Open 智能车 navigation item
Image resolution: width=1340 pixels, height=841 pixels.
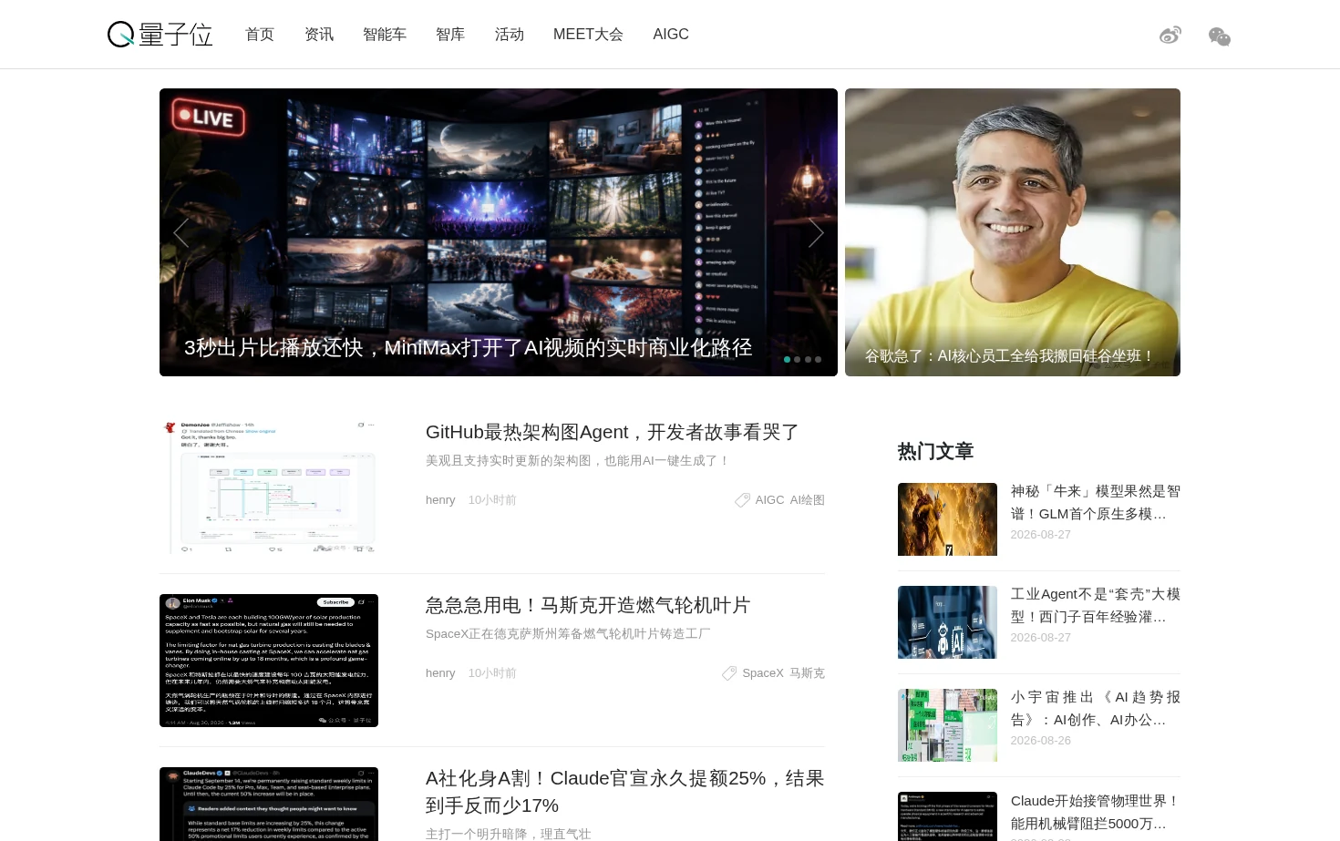coord(385,35)
